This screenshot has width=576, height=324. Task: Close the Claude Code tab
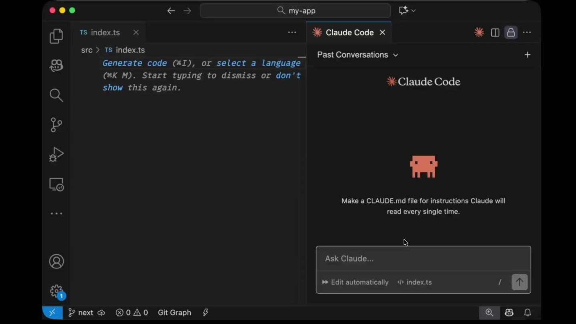[x=382, y=32]
